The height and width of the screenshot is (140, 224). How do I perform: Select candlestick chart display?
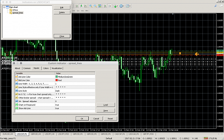(81, 6)
